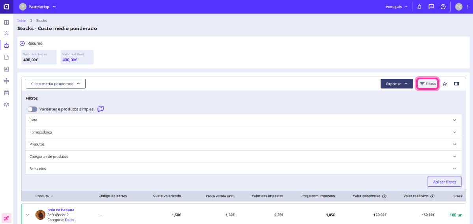Click the Preço venda unit. column header
This screenshot has width=473, height=224.
220,196
